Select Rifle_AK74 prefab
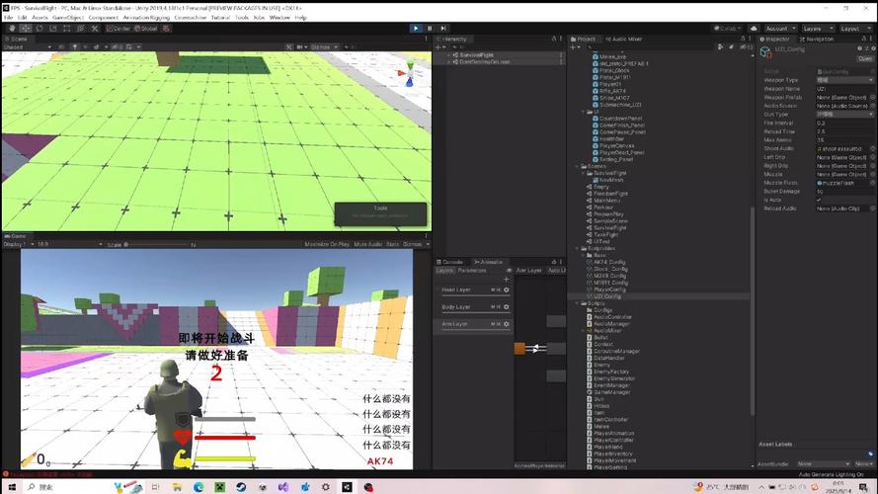878x494 pixels. tap(609, 91)
